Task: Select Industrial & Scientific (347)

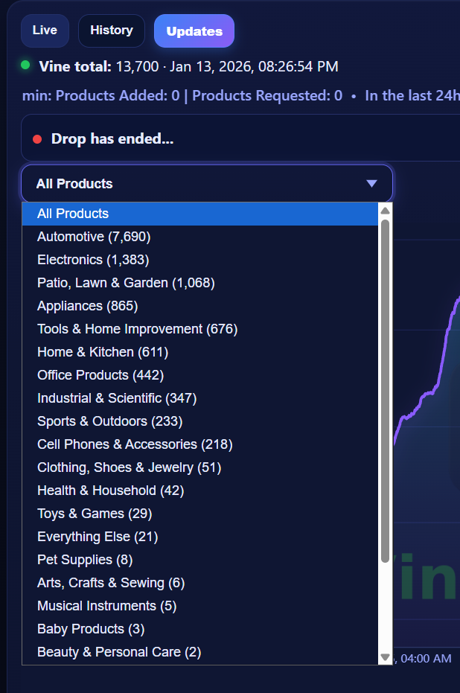Action: pyautogui.click(x=200, y=397)
